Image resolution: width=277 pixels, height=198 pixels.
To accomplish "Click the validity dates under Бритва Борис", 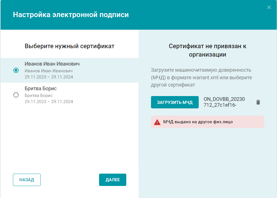I will pos(49,102).
